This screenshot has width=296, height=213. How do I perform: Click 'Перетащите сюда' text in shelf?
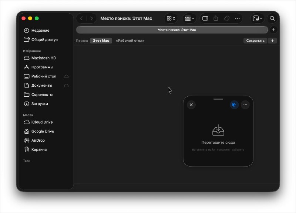point(218,142)
